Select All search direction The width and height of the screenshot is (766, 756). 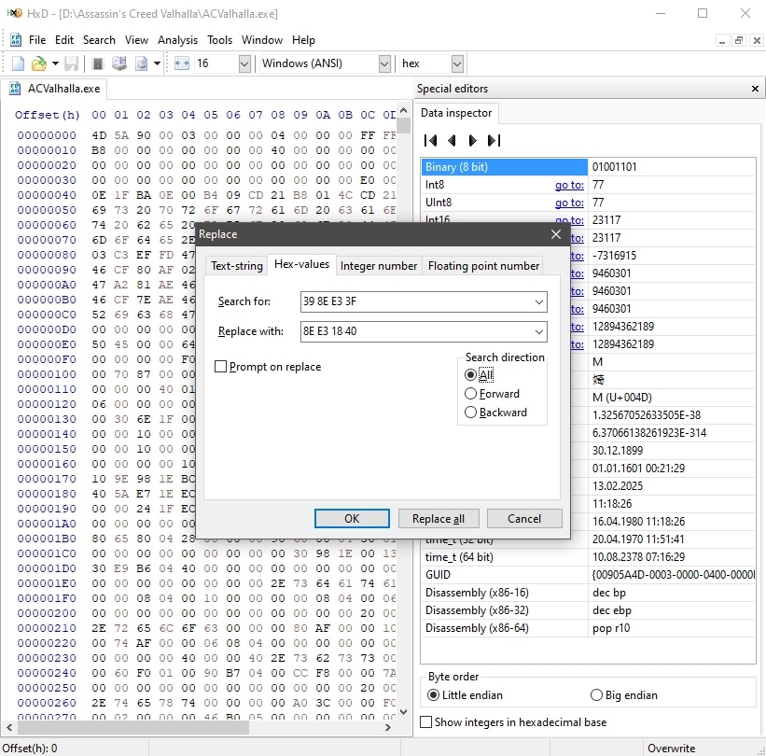[470, 375]
